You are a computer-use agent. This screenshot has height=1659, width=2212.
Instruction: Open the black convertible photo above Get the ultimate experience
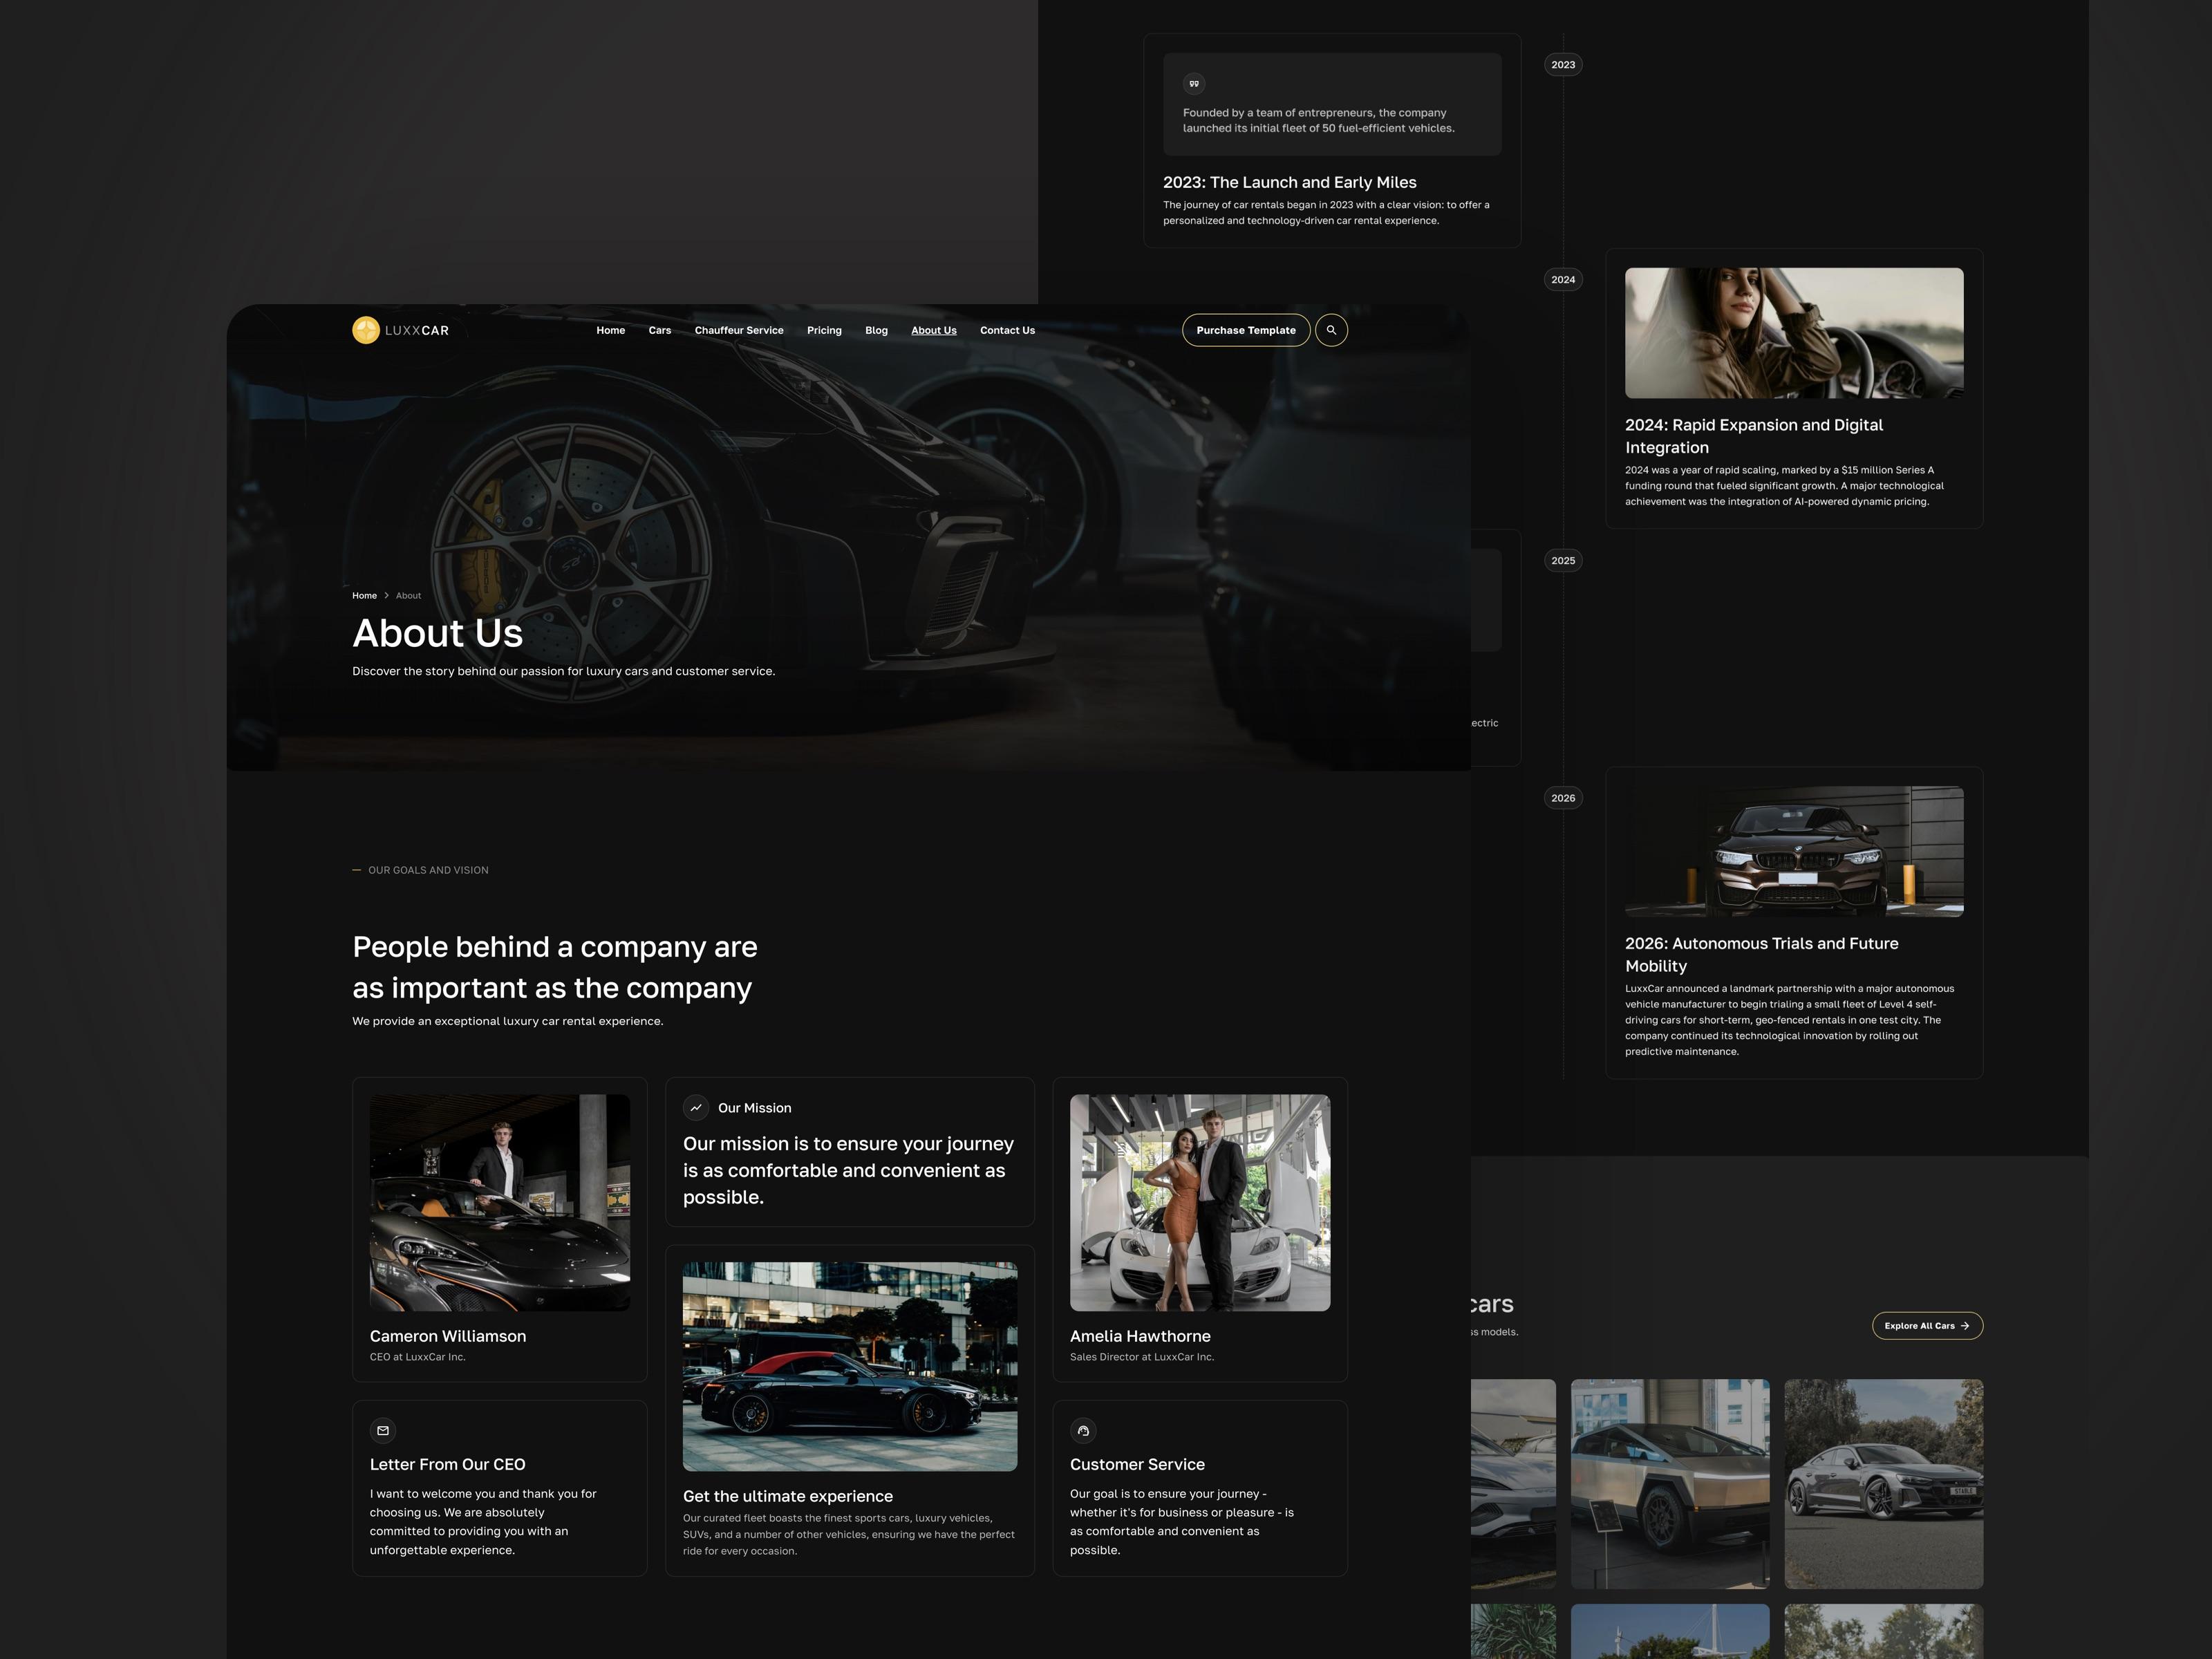(850, 1366)
